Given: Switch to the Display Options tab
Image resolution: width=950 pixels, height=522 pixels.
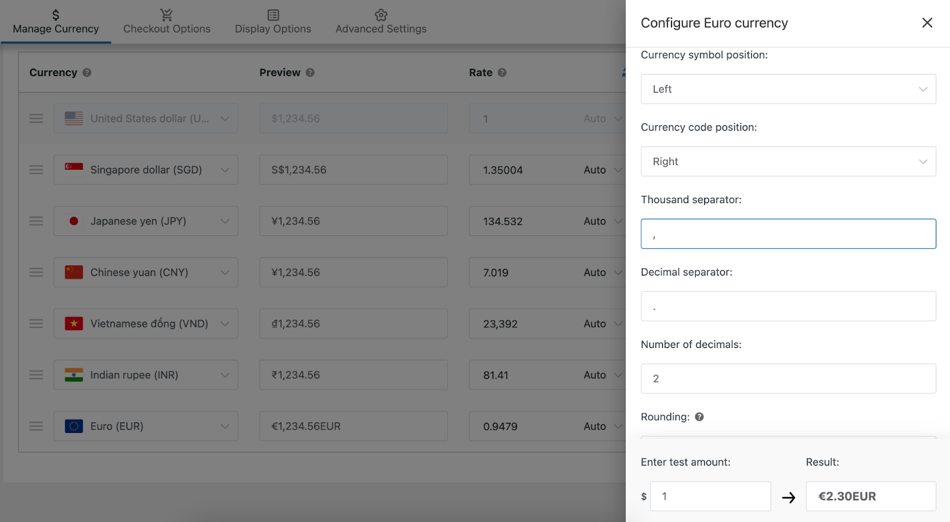Looking at the screenshot, I should 273,22.
